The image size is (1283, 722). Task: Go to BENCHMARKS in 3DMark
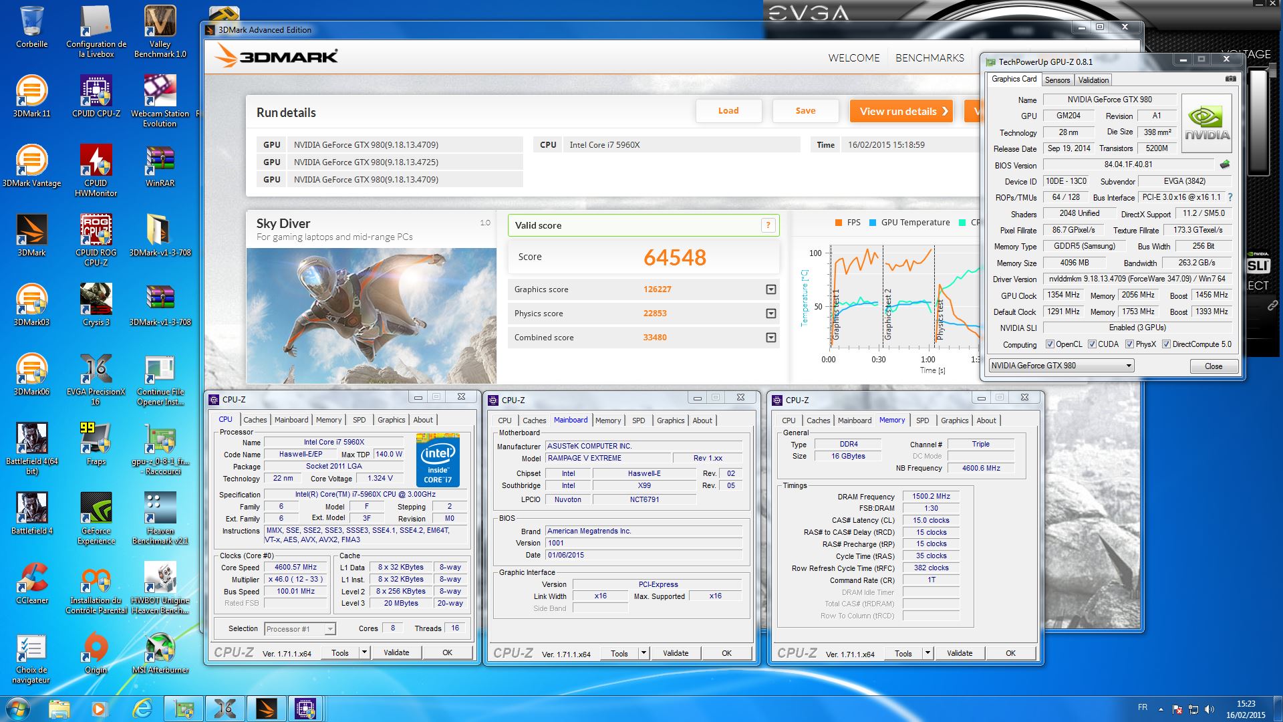(930, 58)
